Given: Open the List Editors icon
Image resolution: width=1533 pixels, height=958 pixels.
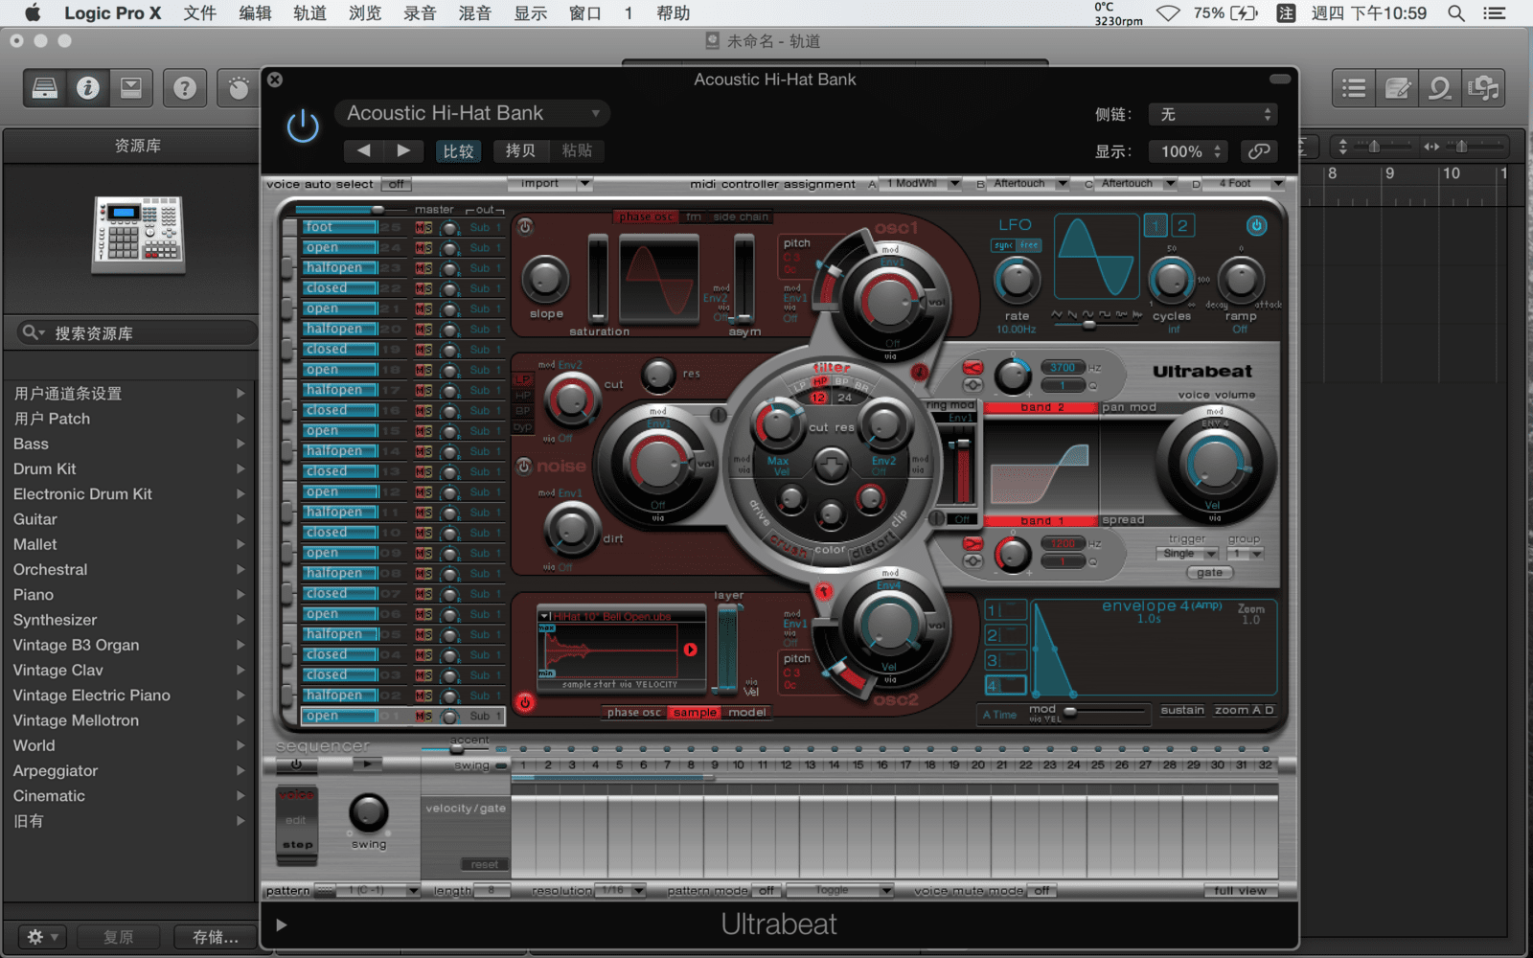Looking at the screenshot, I should point(1354,88).
